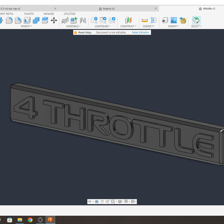Click the Joint tool in Assemble
224x224 pixels.
(x=65, y=20)
